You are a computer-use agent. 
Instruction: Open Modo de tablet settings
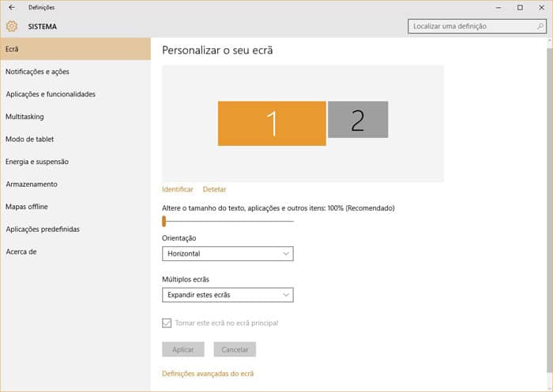pos(75,139)
